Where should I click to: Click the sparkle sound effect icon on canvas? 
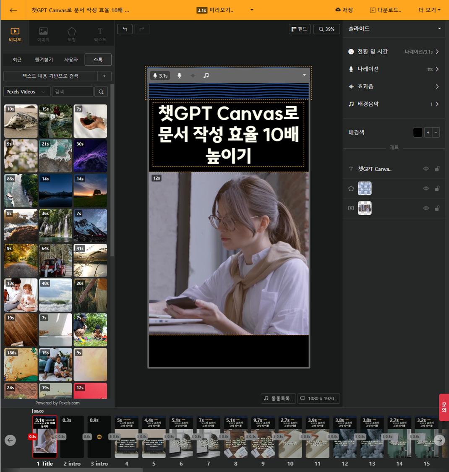coord(193,76)
